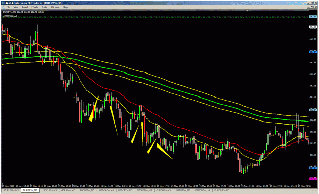
Task: Open the USDCHFm,M5 chart tab
Action: click(49, 190)
